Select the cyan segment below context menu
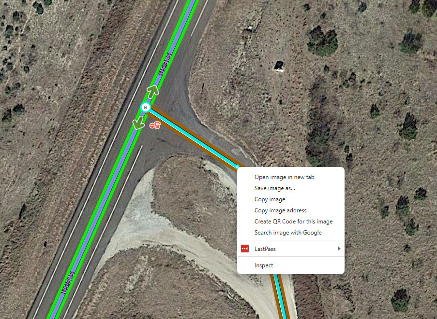The width and height of the screenshot is (437, 319). click(x=281, y=296)
